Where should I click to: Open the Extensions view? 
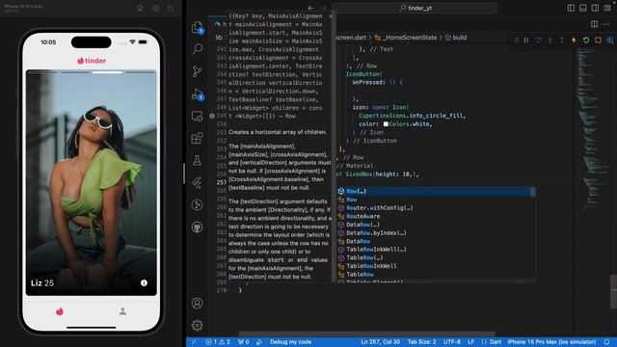click(197, 138)
